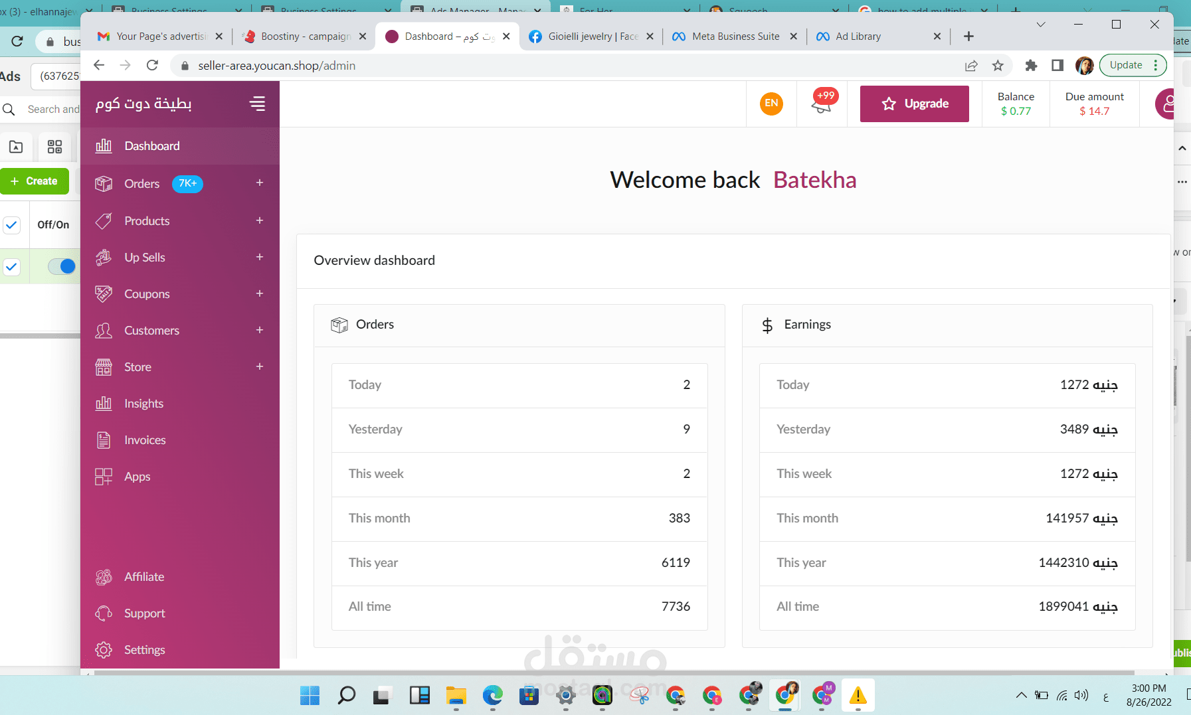Open the user profile avatar in header
1191x715 pixels.
(x=1165, y=104)
